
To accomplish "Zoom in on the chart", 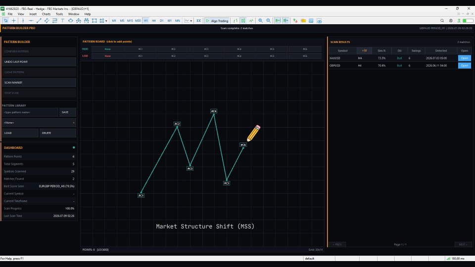I will (x=260, y=21).
